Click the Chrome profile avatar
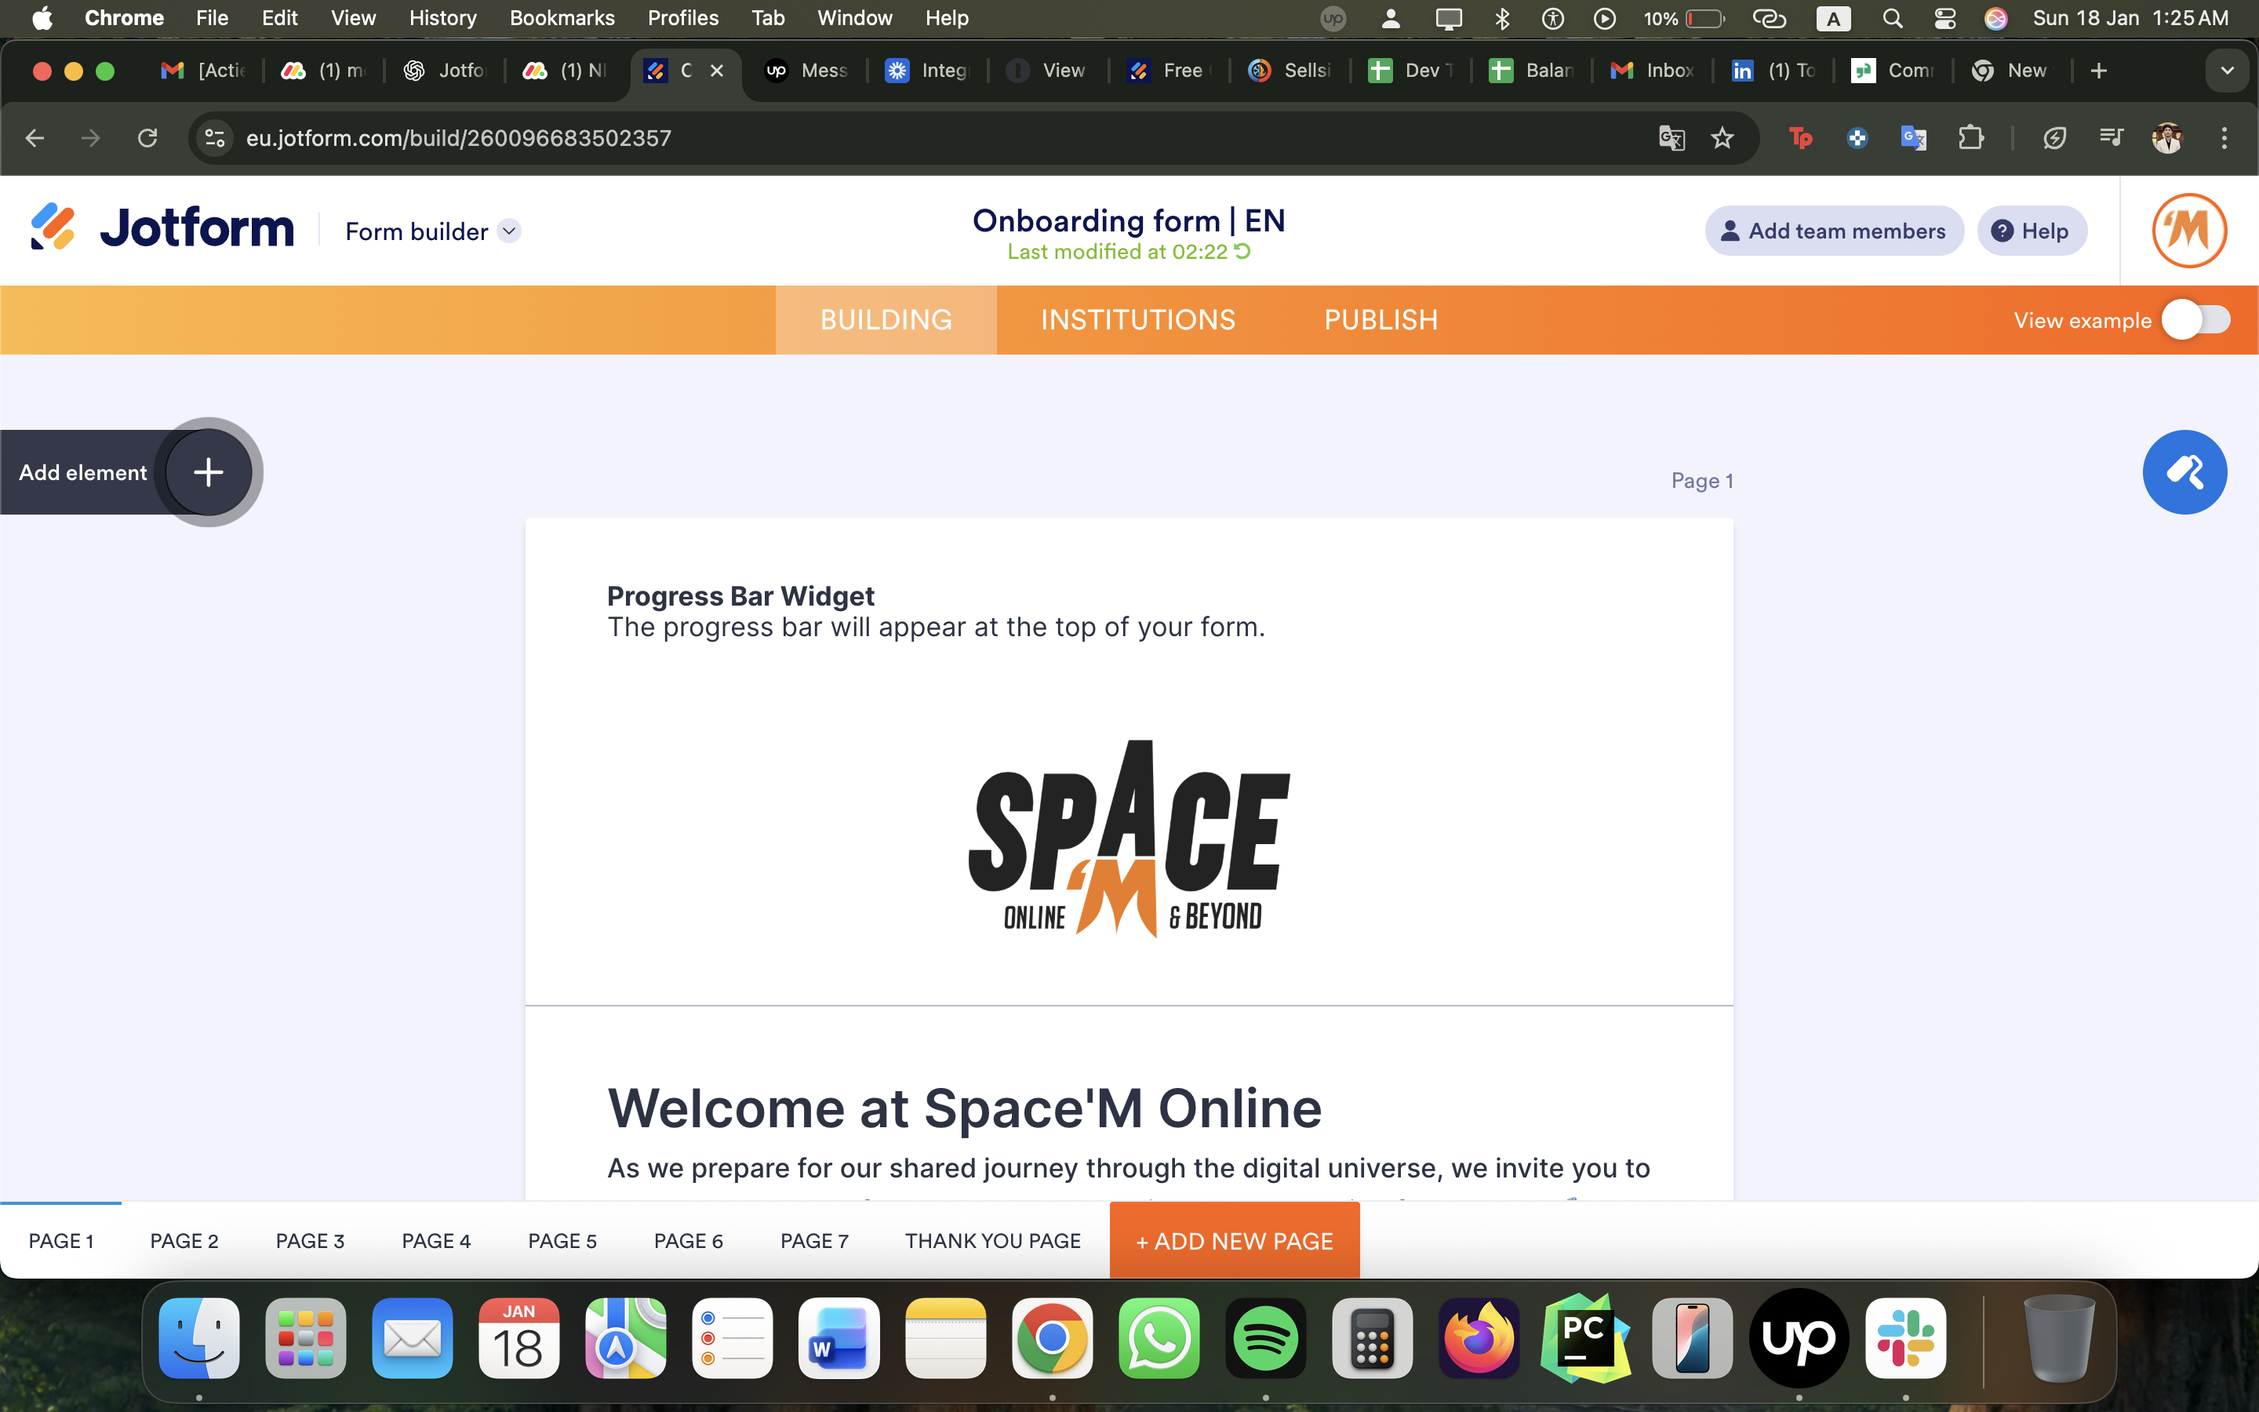The image size is (2259, 1412). pos(2167,137)
